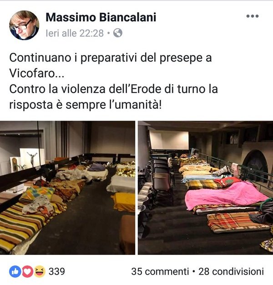Click the blue thumbs-up Like reaction icon
273x285 pixels.
pyautogui.click(x=15, y=271)
